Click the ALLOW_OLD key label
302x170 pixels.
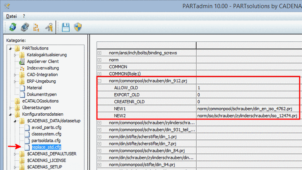click(126, 88)
